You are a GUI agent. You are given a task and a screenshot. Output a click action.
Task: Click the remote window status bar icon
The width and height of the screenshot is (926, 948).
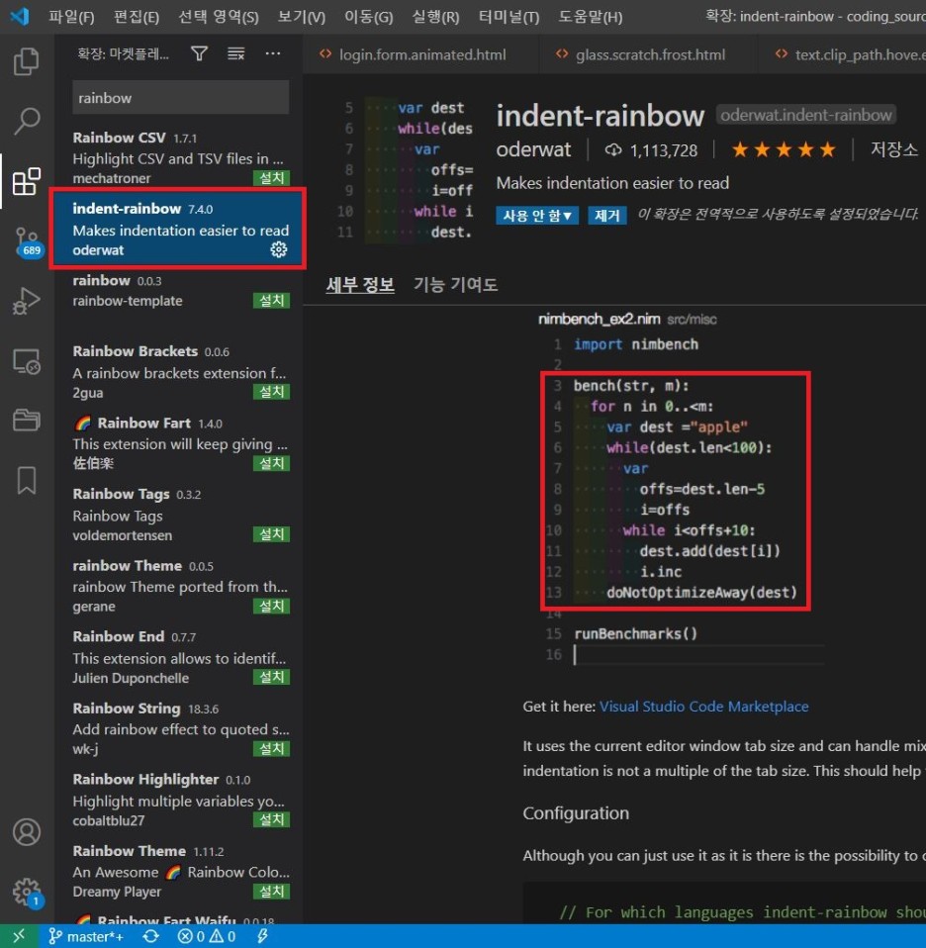(19, 936)
